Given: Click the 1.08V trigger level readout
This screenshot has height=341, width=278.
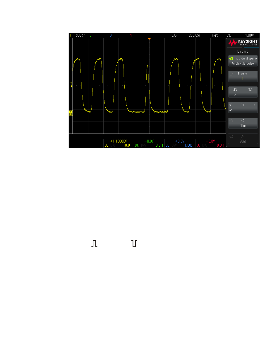Looking at the screenshot, I should tap(250, 35).
